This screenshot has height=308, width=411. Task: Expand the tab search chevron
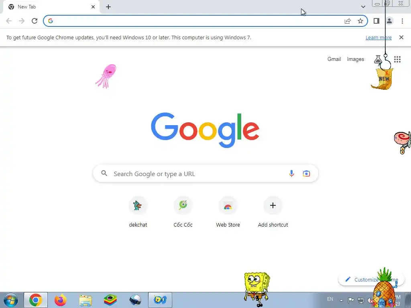(x=363, y=7)
